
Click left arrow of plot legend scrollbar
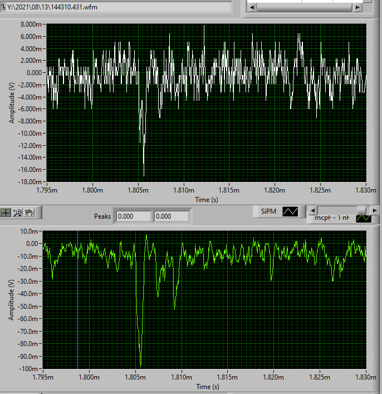(x=312, y=210)
